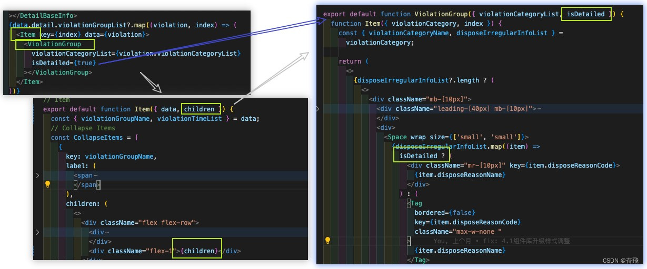The image size is (647, 269).
Task: Expand the folded span block in Item component
Action: pyautogui.click(x=37, y=175)
